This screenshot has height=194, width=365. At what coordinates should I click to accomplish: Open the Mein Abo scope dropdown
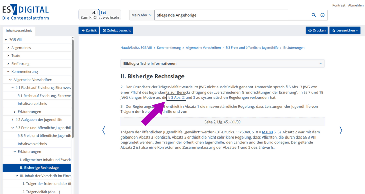142,15
